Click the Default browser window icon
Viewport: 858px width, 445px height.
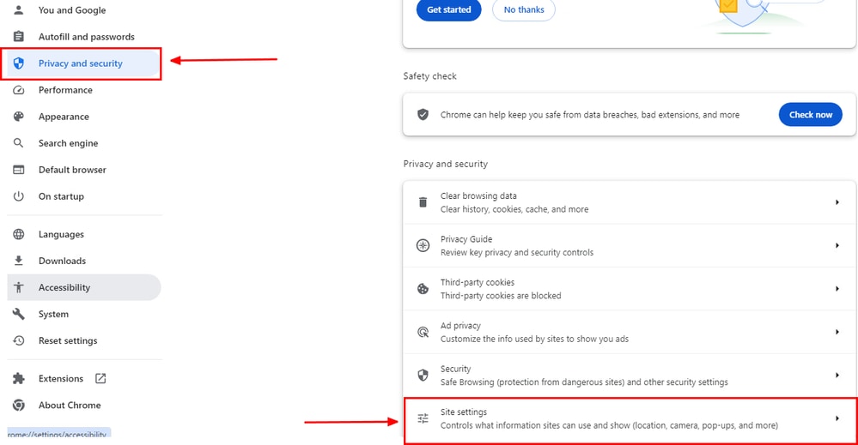19,170
